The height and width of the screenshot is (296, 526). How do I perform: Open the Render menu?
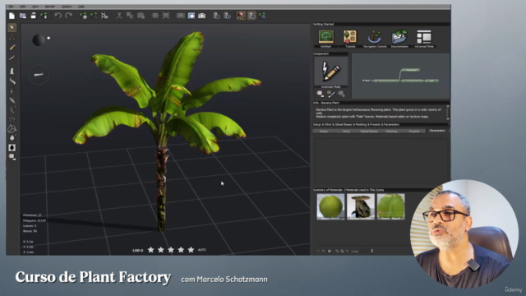click(x=50, y=7)
